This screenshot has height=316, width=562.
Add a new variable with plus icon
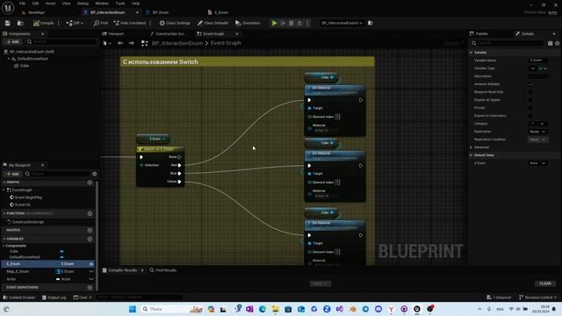(x=90, y=239)
